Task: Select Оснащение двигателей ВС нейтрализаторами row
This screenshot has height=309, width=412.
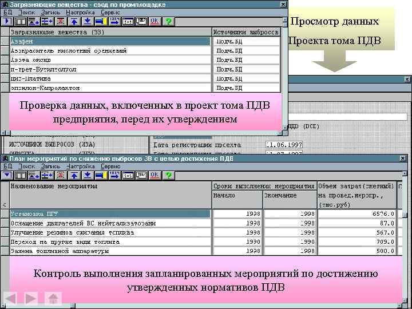Action: [110, 223]
